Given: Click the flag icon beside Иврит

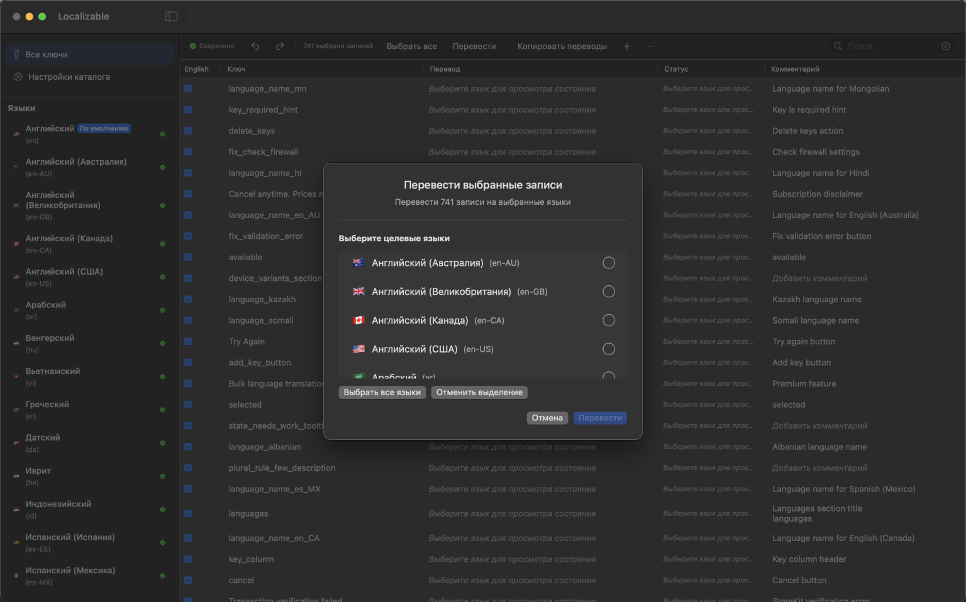Looking at the screenshot, I should (16, 476).
